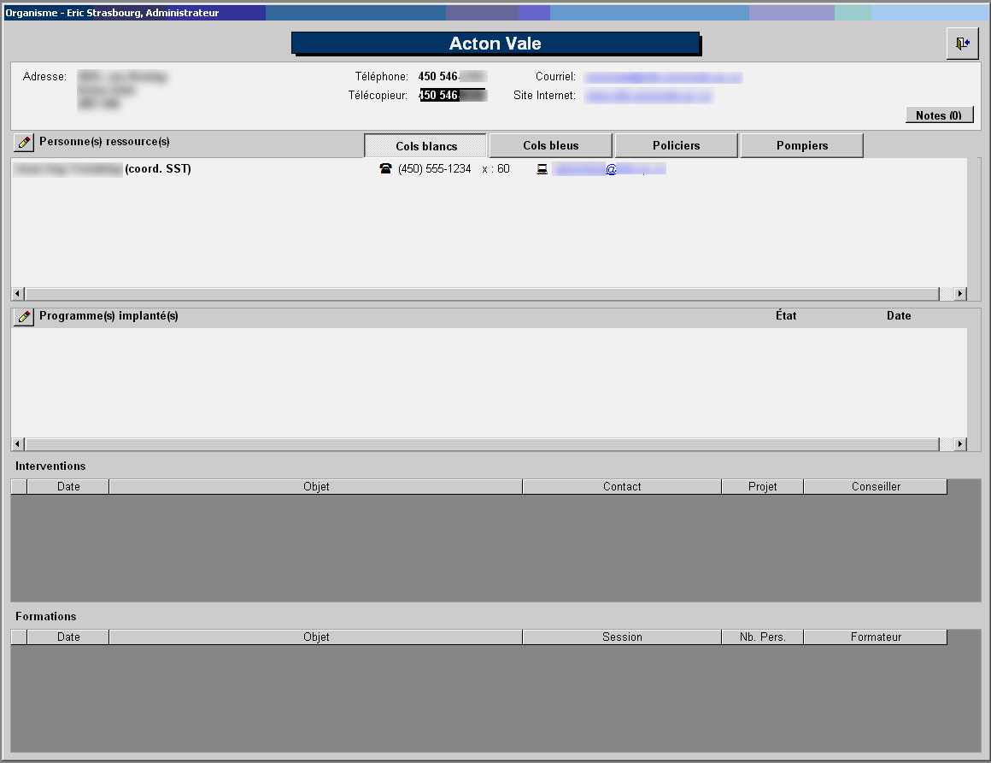The width and height of the screenshot is (991, 763).
Task: Click the coord. SST contact email link
Action: (x=609, y=169)
